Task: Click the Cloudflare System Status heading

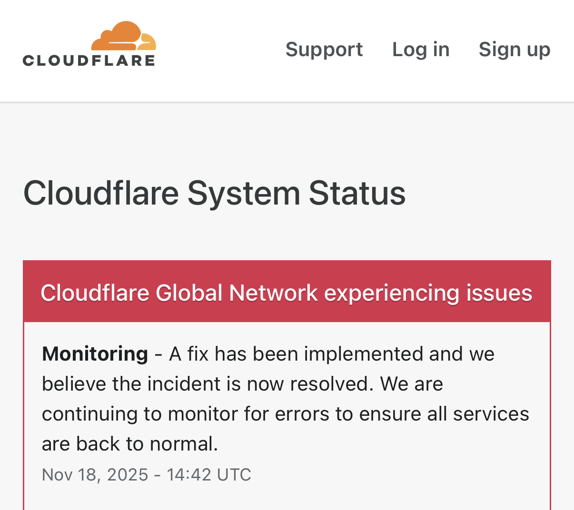Action: click(214, 193)
